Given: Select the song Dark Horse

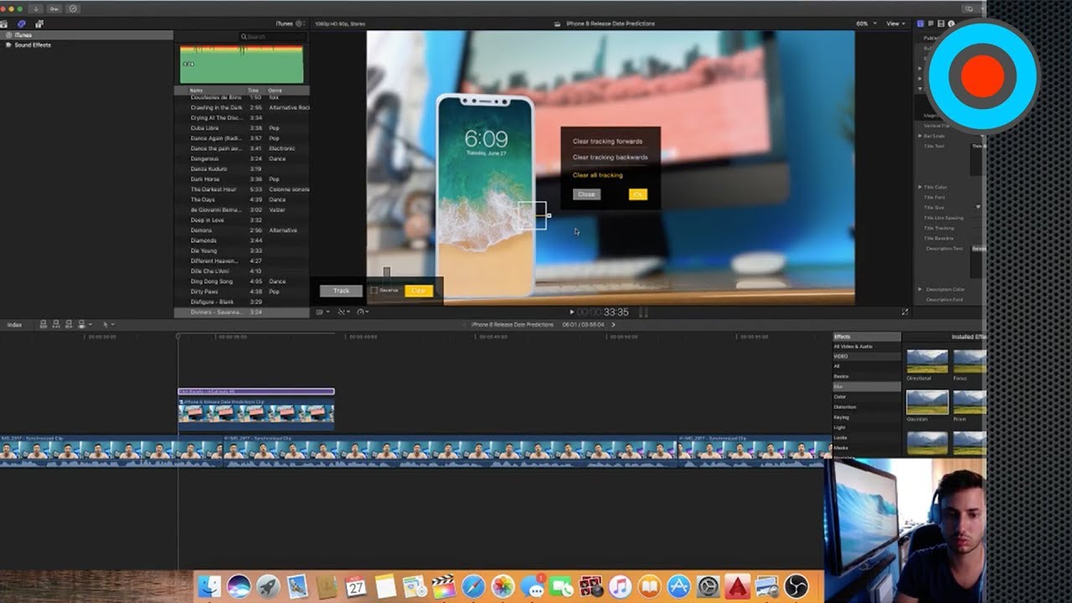Looking at the screenshot, I should coord(241,179).
